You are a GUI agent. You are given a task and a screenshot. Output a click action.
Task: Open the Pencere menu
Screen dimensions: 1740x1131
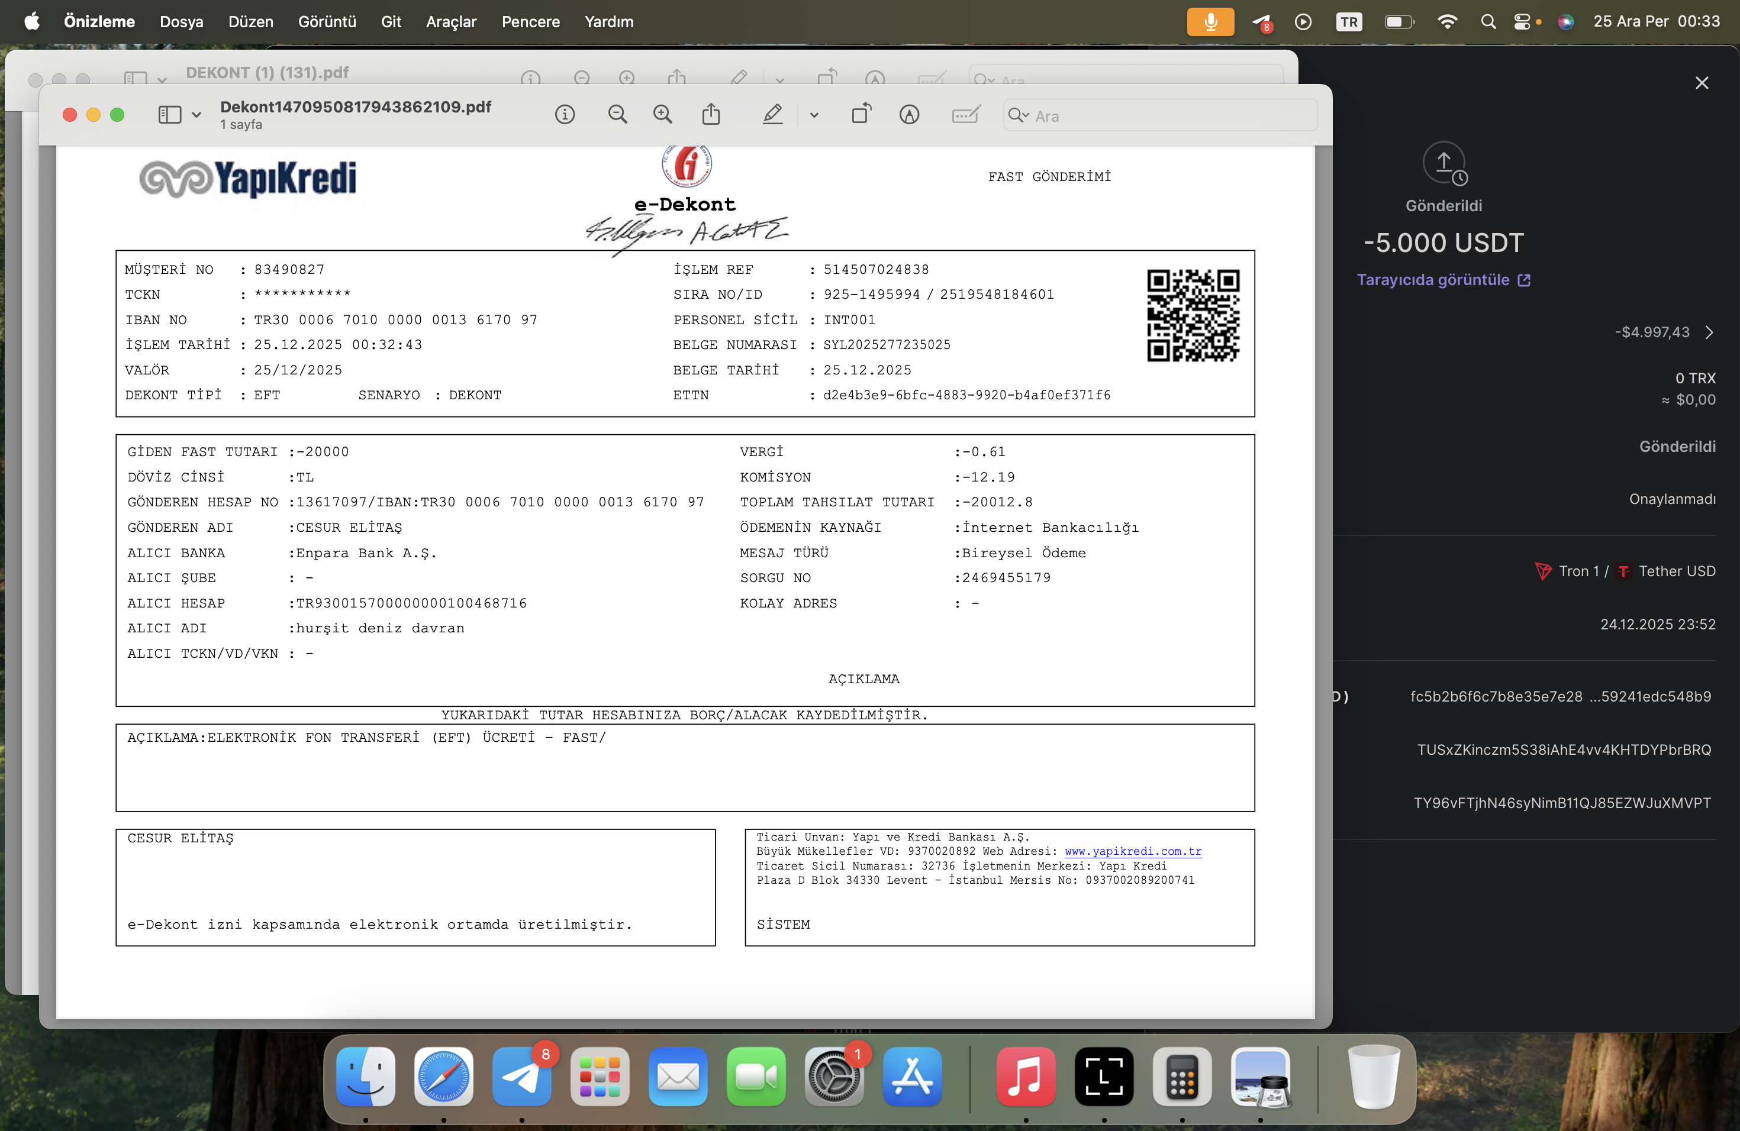pyautogui.click(x=531, y=22)
